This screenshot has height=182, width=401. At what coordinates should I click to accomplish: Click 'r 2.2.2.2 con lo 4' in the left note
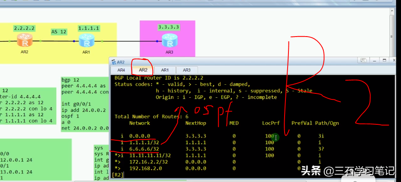click(26, 109)
